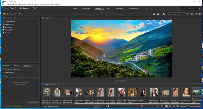Add a new tab with the plus next to Содержимое
203x109 pixels.
56,85
